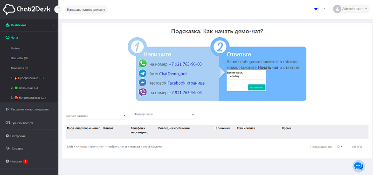Screen dimensions: 373x175
Task: Click the Вложения column header
Action: pos(223,128)
